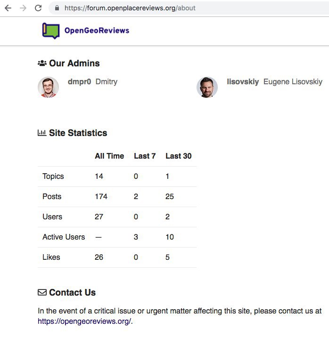329x337 pixels.
Task: Open lisovskiy's avatar picture
Action: [x=207, y=87]
